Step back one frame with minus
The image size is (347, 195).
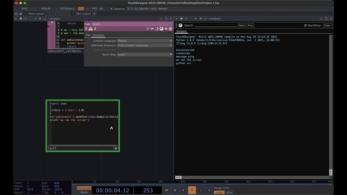tap(201, 190)
